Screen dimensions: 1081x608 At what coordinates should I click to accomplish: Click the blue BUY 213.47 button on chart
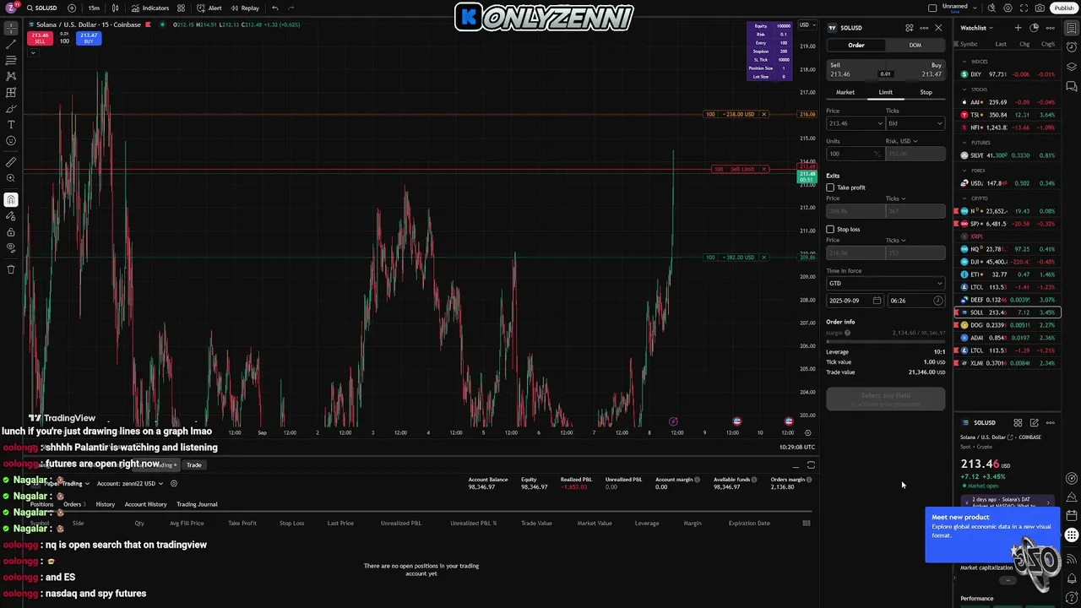89,38
